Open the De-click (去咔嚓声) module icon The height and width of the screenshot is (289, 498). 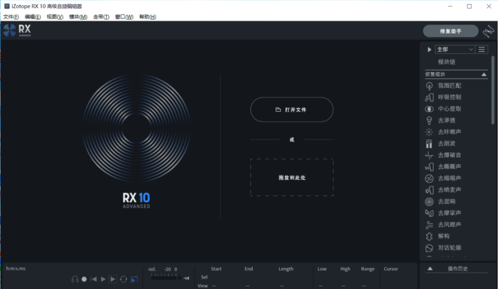tap(429, 132)
